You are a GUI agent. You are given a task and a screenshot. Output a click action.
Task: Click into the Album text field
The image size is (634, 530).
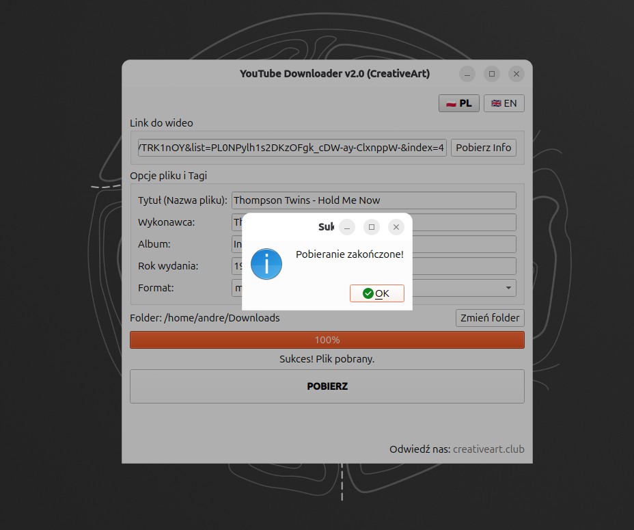point(465,244)
